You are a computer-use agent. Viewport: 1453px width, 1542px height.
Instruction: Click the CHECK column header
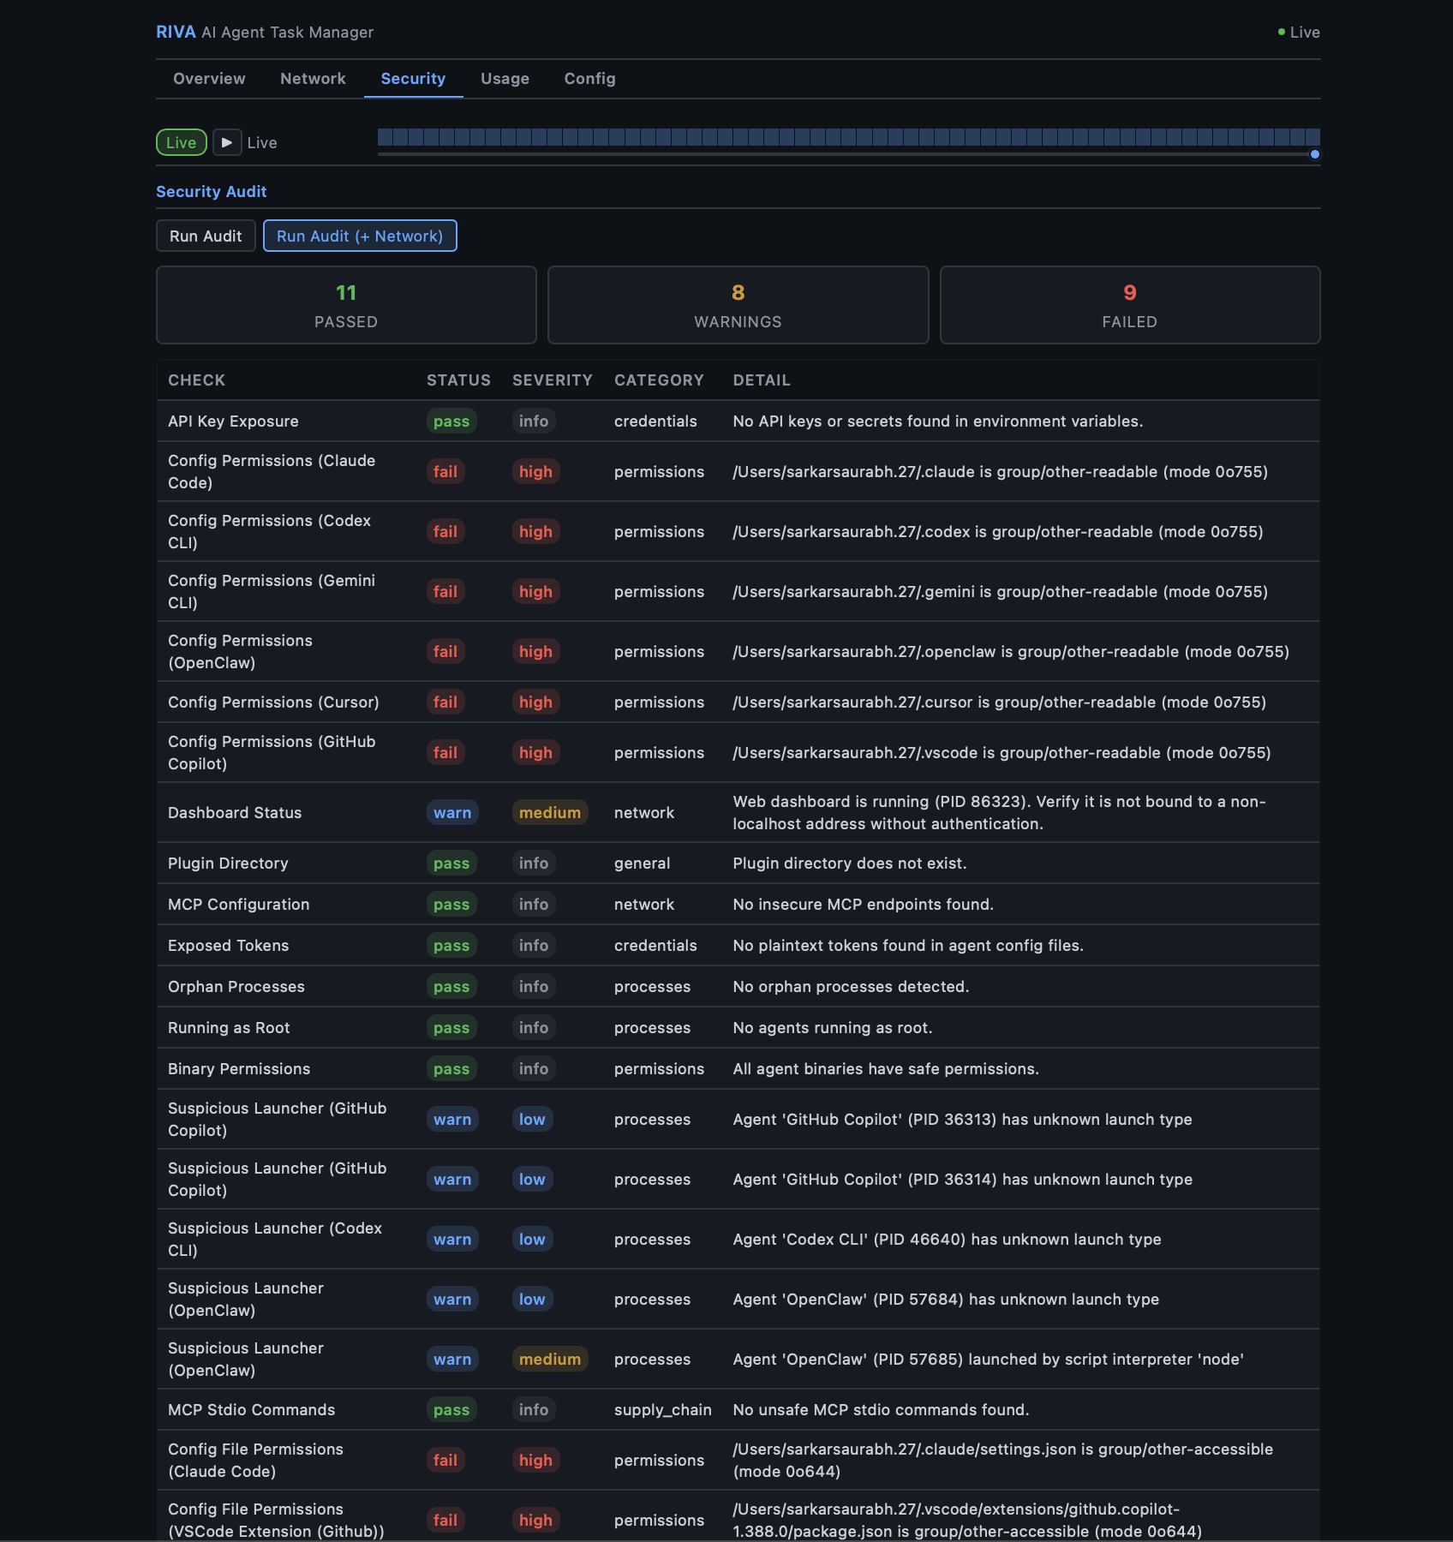point(196,380)
